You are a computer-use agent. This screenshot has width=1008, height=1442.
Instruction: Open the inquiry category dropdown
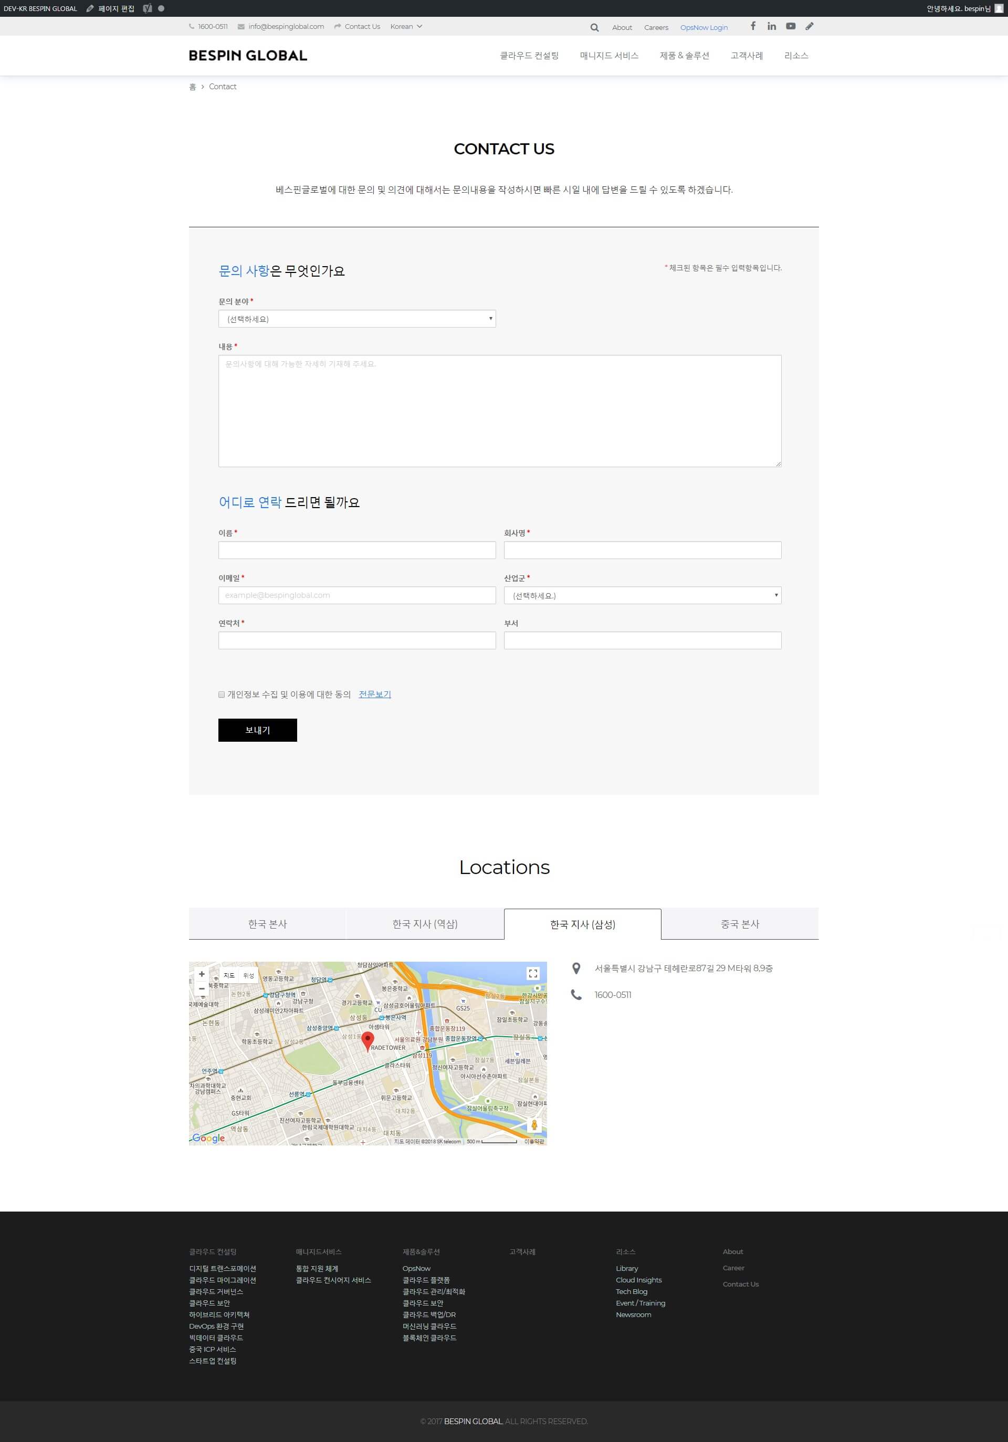point(358,319)
